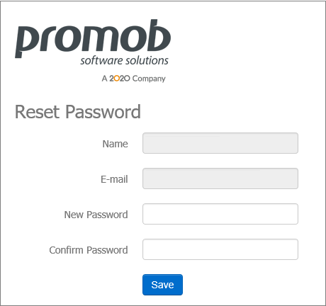Click the letter 'p' in promob logo
This screenshot has width=326, height=306.
click(28, 42)
